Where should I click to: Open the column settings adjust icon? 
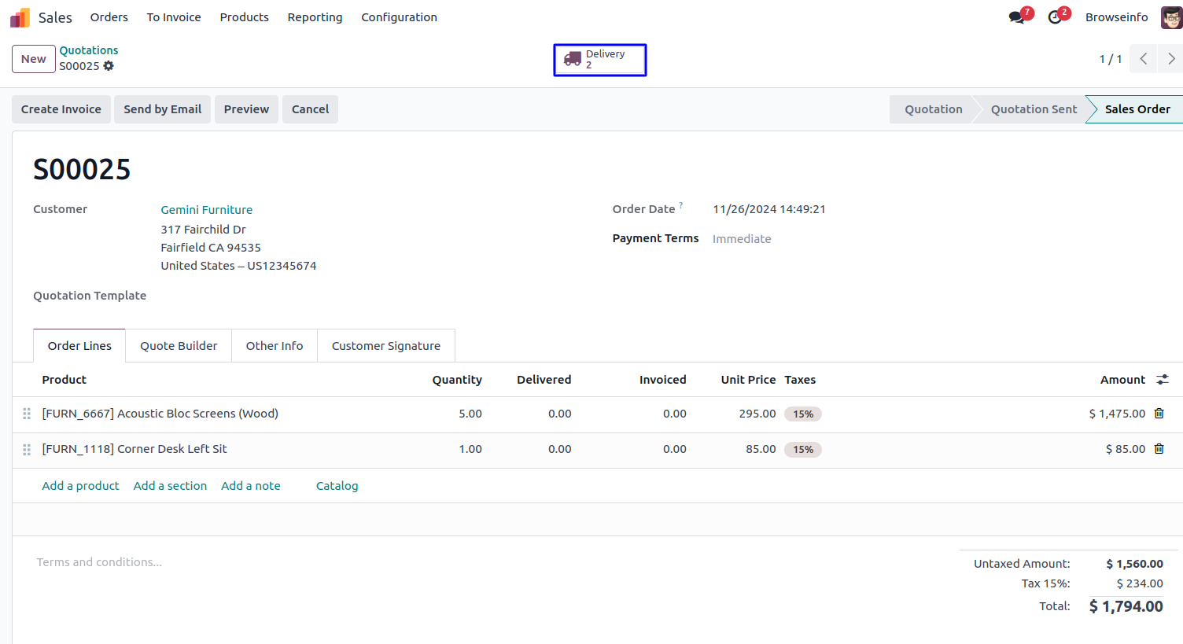pyautogui.click(x=1162, y=380)
